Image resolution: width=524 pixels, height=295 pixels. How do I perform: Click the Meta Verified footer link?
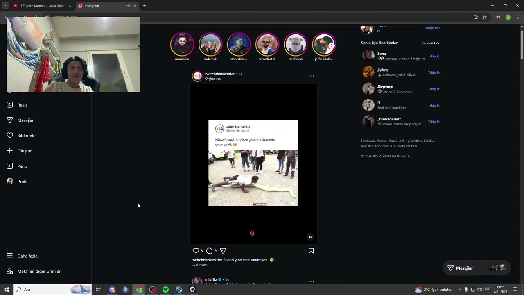click(x=407, y=146)
